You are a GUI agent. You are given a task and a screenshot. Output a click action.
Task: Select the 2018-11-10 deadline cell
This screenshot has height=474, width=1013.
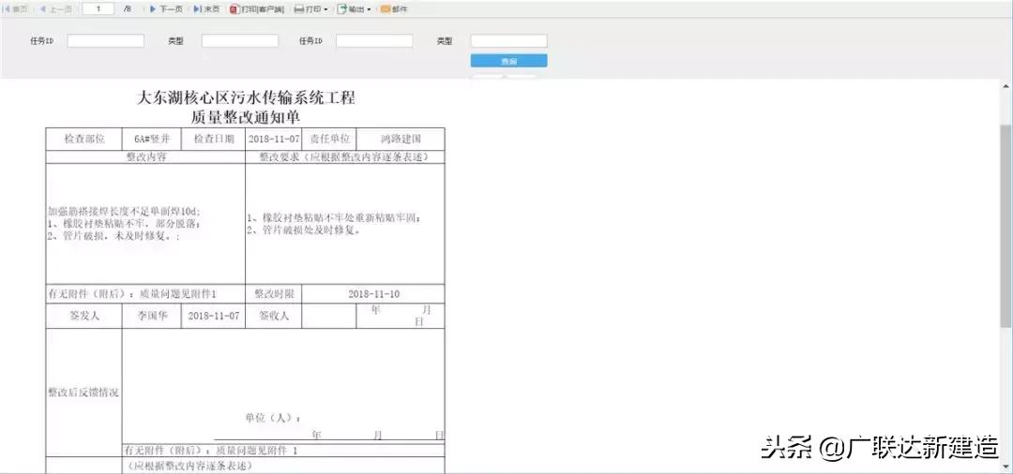373,294
